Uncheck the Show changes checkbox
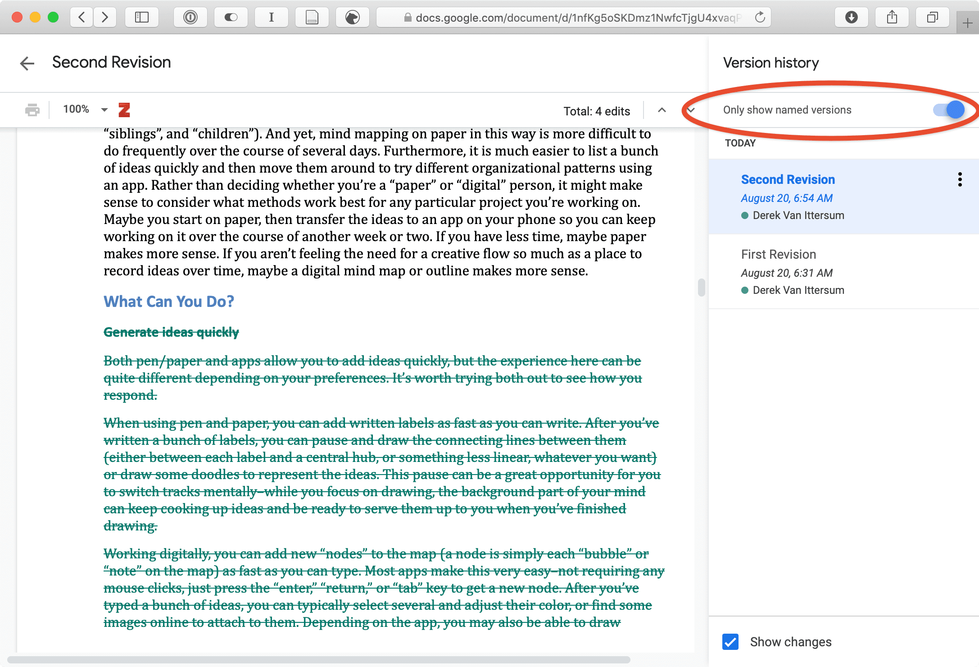The height and width of the screenshot is (667, 979). [x=730, y=641]
